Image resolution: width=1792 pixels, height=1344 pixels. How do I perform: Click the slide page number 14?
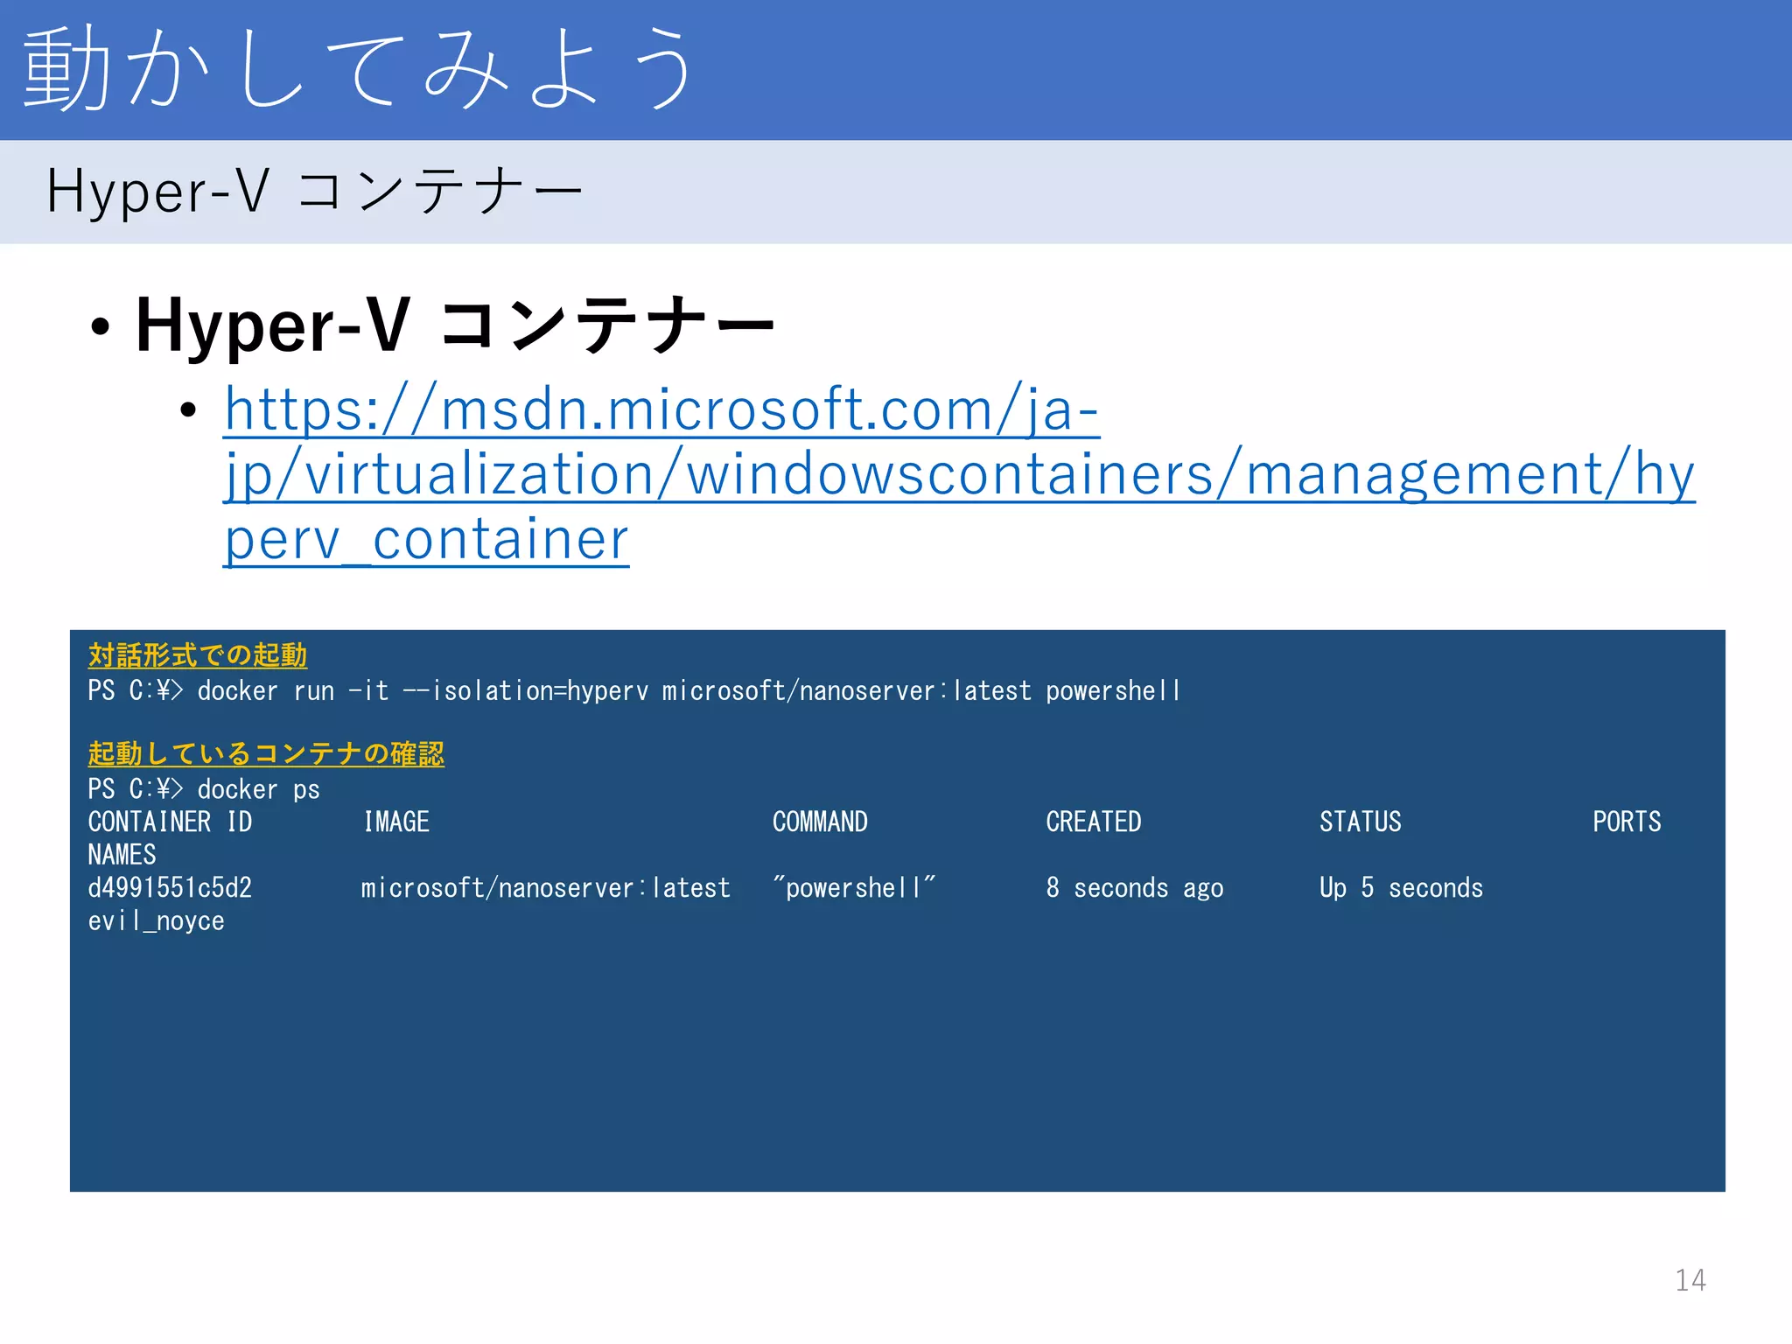tap(1690, 1280)
